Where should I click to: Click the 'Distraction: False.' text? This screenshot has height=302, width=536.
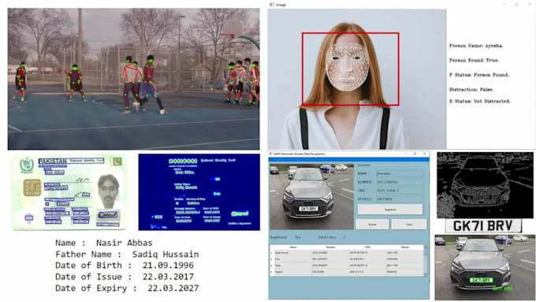[471, 89]
